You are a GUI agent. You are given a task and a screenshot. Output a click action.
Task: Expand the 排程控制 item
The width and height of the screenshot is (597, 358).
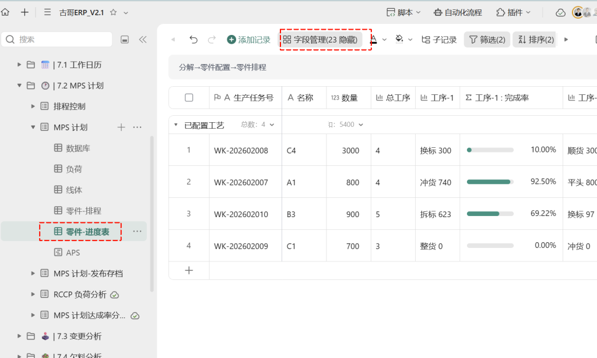[33, 107]
